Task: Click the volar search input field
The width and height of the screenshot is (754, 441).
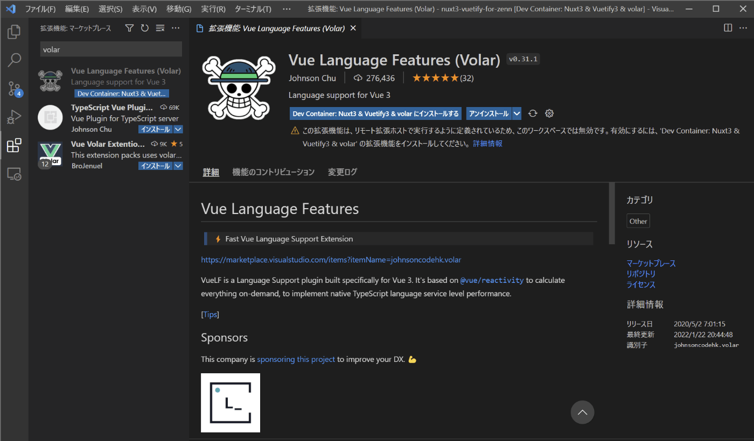Action: tap(111, 49)
